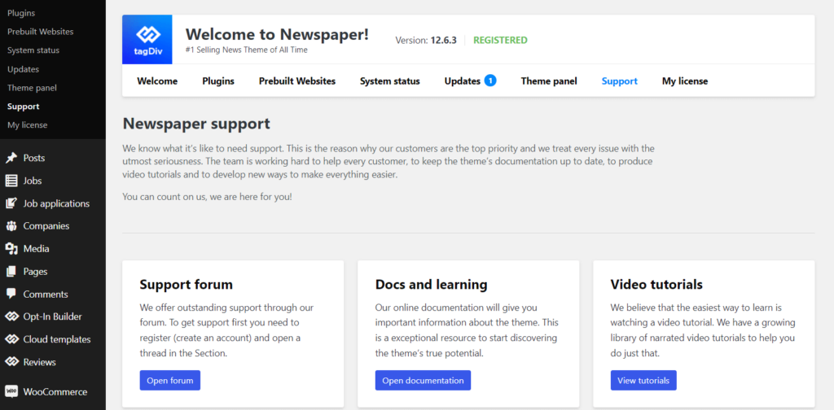834x410 pixels.
Task: Go to the System status tab
Action: point(390,81)
